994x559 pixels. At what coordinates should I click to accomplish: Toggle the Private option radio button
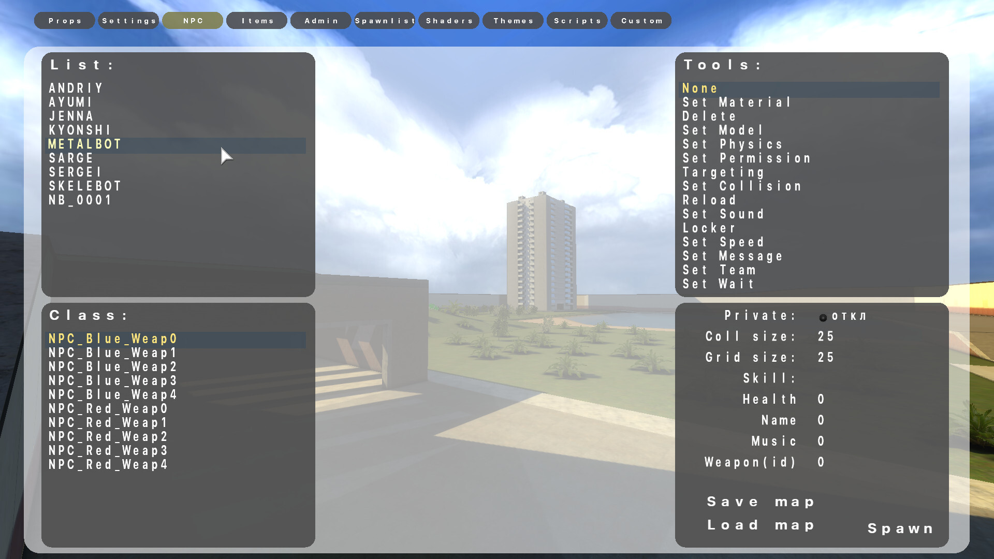[823, 317]
